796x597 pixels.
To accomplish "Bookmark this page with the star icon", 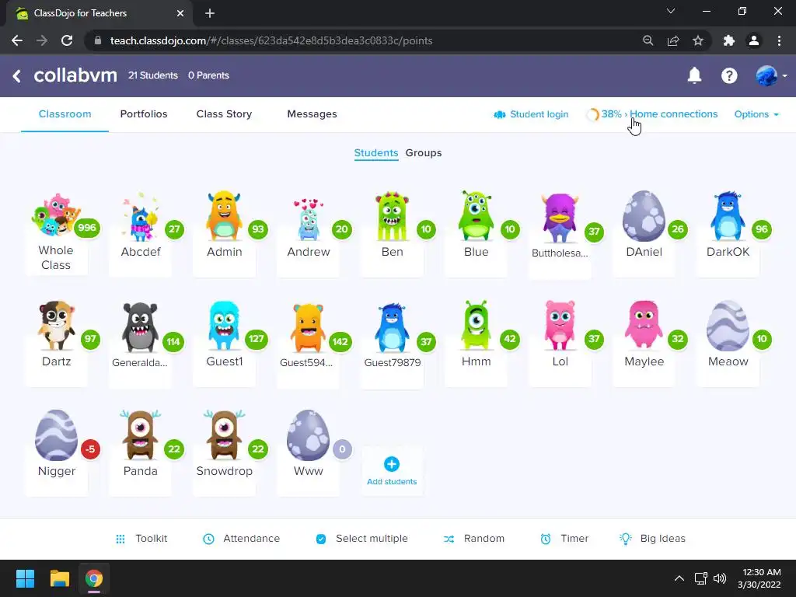I will (698, 40).
